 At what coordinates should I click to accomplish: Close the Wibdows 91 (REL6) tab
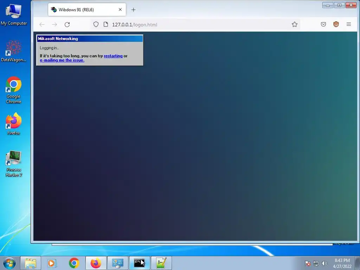point(120,9)
